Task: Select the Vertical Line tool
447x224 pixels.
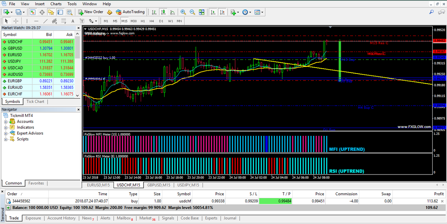Action: point(27,21)
